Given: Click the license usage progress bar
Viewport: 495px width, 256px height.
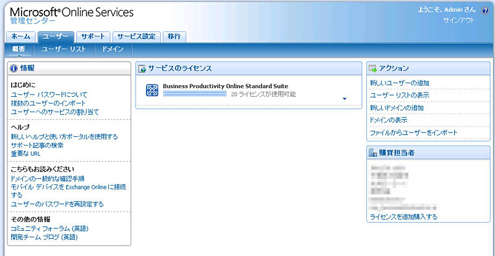Looking at the screenshot, I should pos(195,94).
